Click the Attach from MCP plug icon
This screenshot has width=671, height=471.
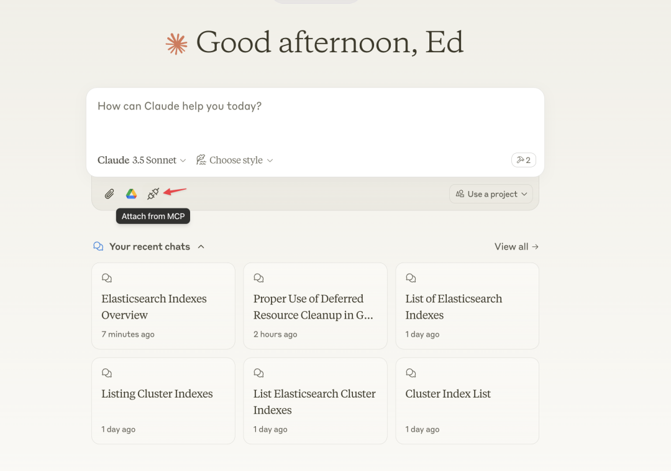[153, 194]
